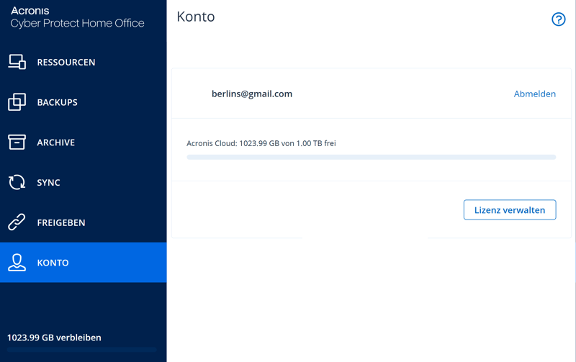Click the 1023.99 GB verbleiben label
Viewport: 576px width, 362px height.
pos(55,338)
